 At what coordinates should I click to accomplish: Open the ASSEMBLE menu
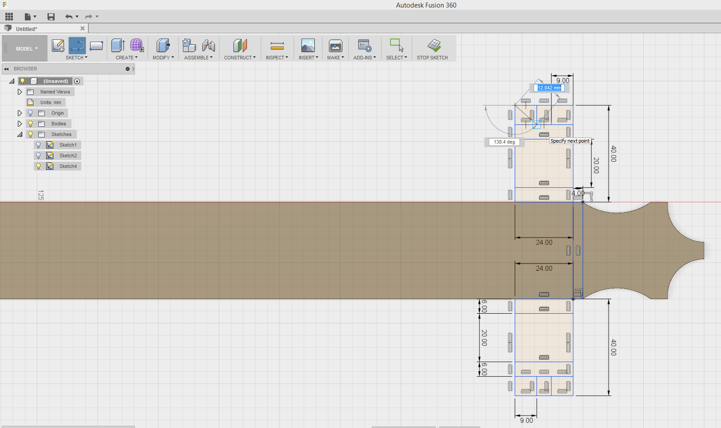[198, 58]
